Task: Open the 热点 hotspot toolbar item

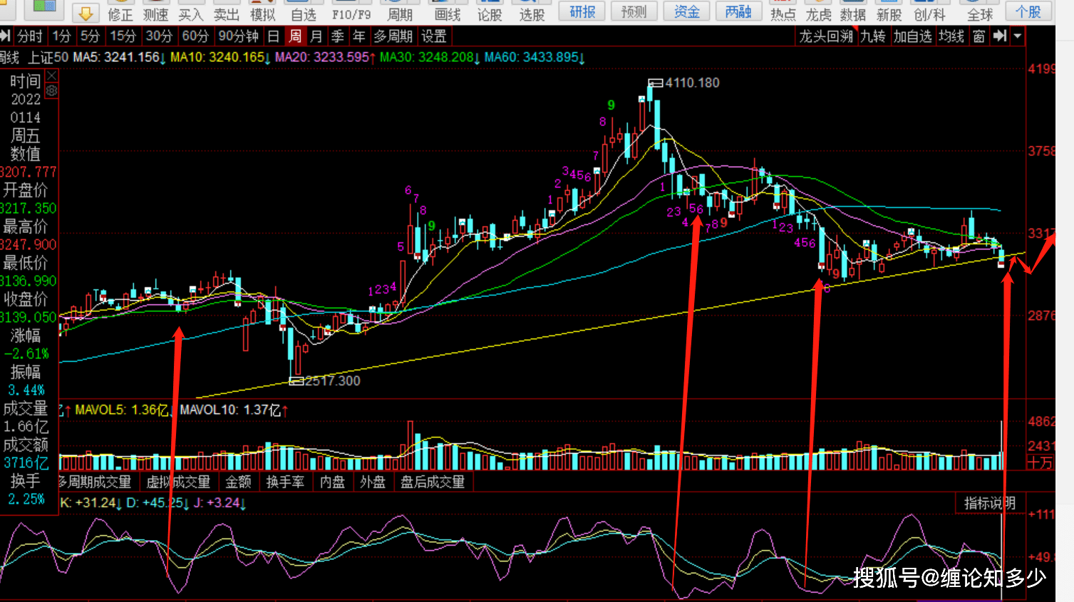Action: tap(783, 14)
